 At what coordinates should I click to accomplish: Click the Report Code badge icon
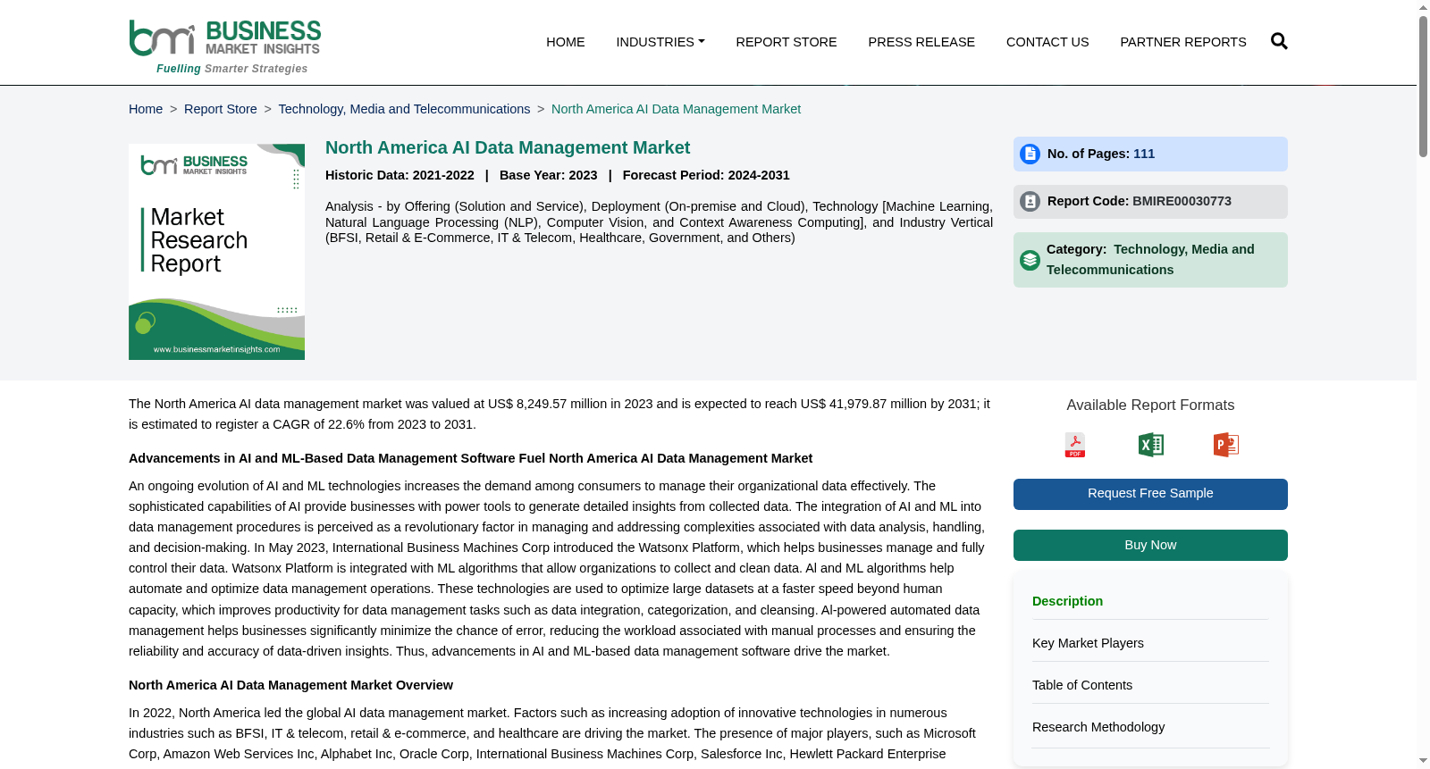1030,202
